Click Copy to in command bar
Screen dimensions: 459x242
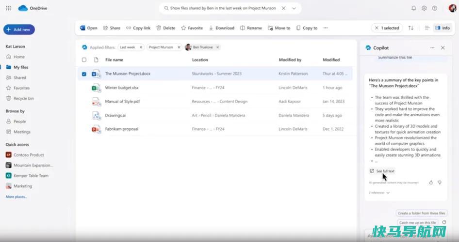(x=307, y=28)
